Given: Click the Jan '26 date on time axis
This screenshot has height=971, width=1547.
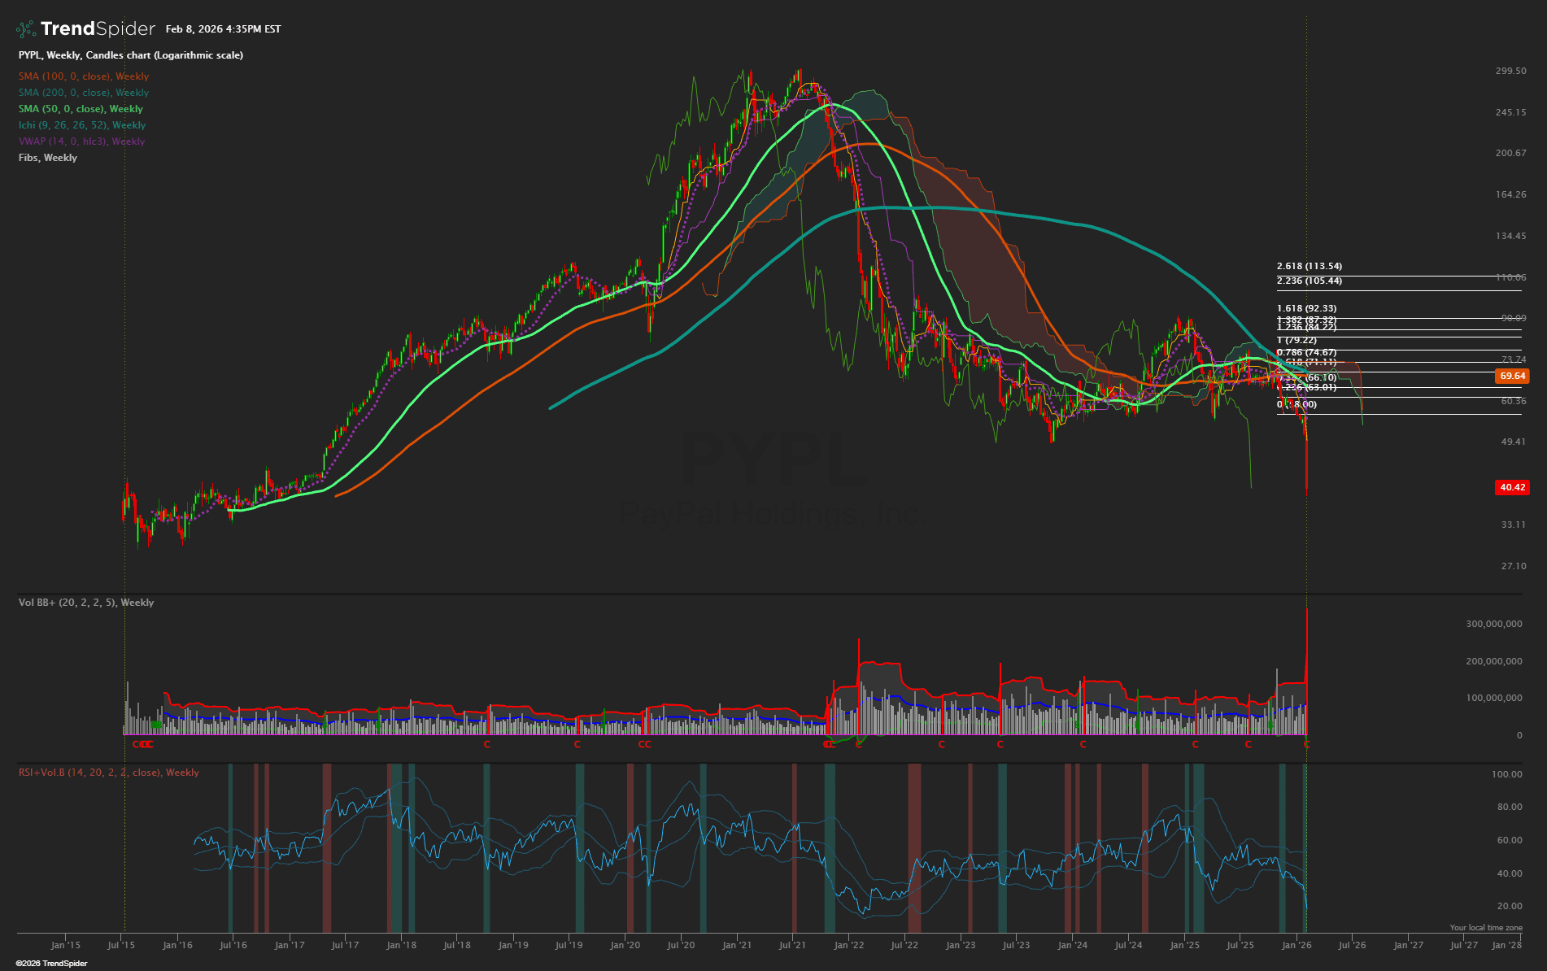Looking at the screenshot, I should click(1296, 945).
